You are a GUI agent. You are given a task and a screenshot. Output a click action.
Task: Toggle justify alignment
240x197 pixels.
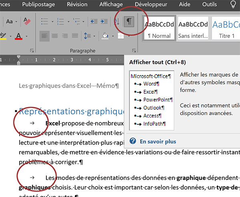(75, 36)
